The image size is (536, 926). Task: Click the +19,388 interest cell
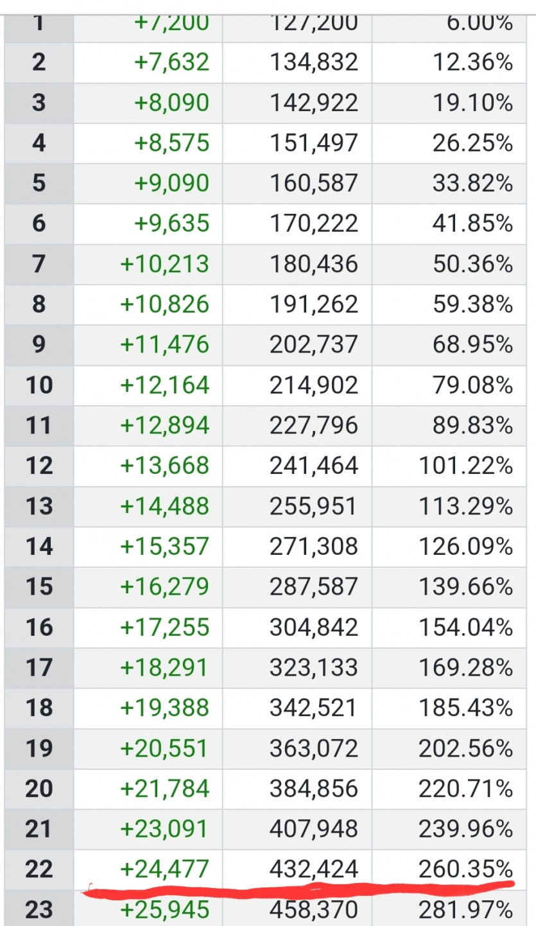pos(148,708)
